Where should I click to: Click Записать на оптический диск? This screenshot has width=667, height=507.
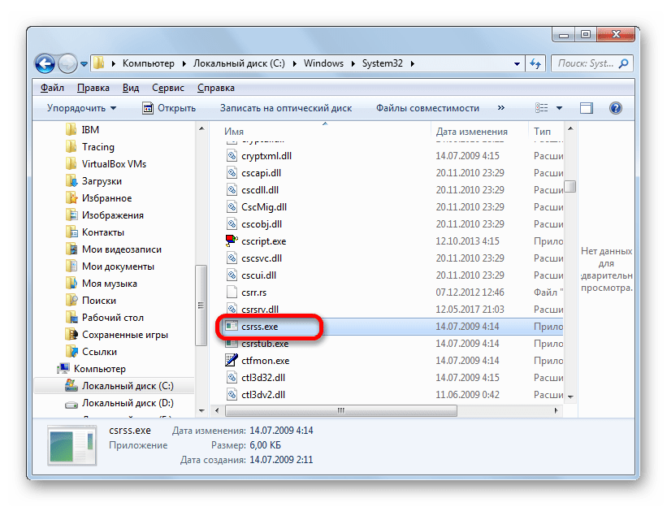(286, 108)
